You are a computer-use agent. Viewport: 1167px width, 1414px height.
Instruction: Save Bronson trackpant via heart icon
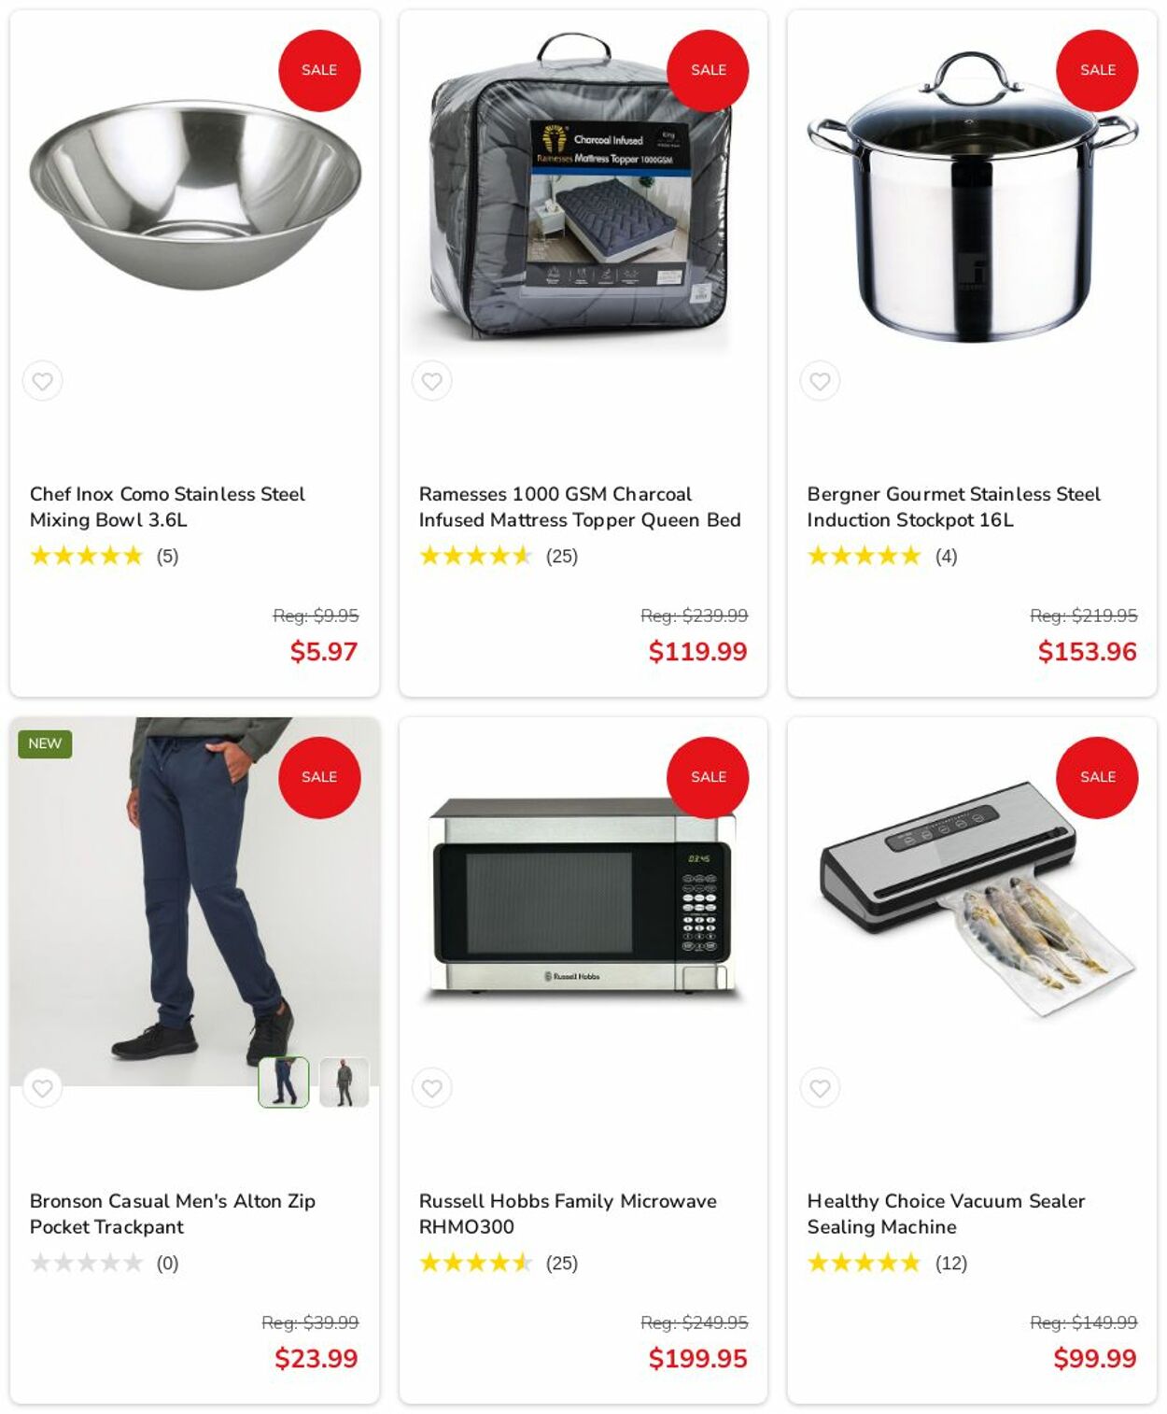tap(42, 1088)
